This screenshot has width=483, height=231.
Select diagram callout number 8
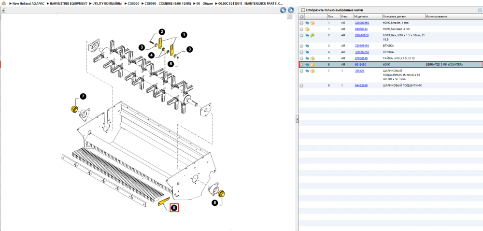(x=215, y=202)
